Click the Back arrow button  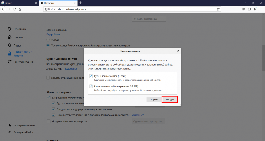3,9
